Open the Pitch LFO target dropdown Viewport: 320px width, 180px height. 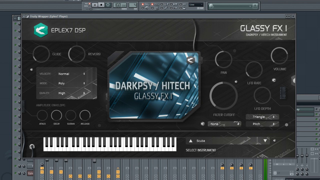pyautogui.click(x=262, y=124)
